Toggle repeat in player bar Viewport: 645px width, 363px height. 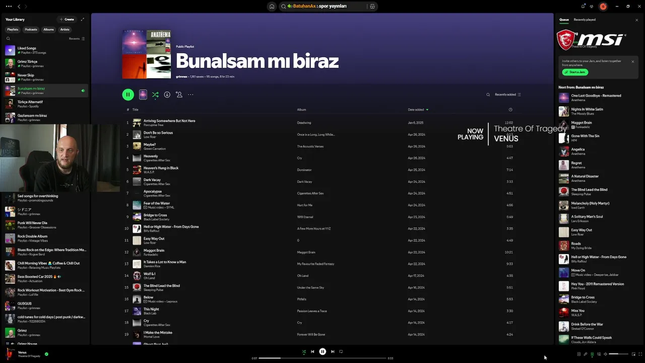pyautogui.click(x=341, y=352)
